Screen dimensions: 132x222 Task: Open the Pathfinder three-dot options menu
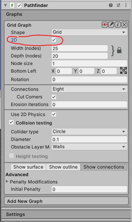click(126, 5)
